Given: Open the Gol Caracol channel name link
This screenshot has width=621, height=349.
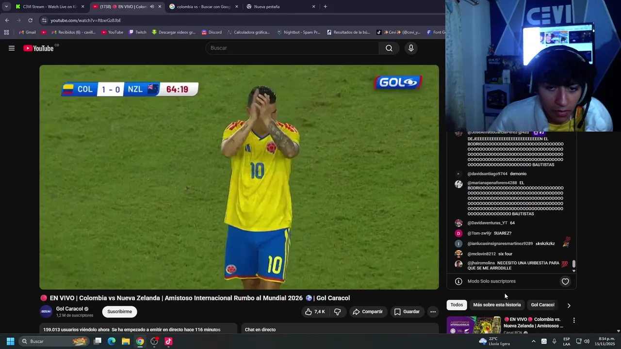Looking at the screenshot, I should pyautogui.click(x=69, y=309).
